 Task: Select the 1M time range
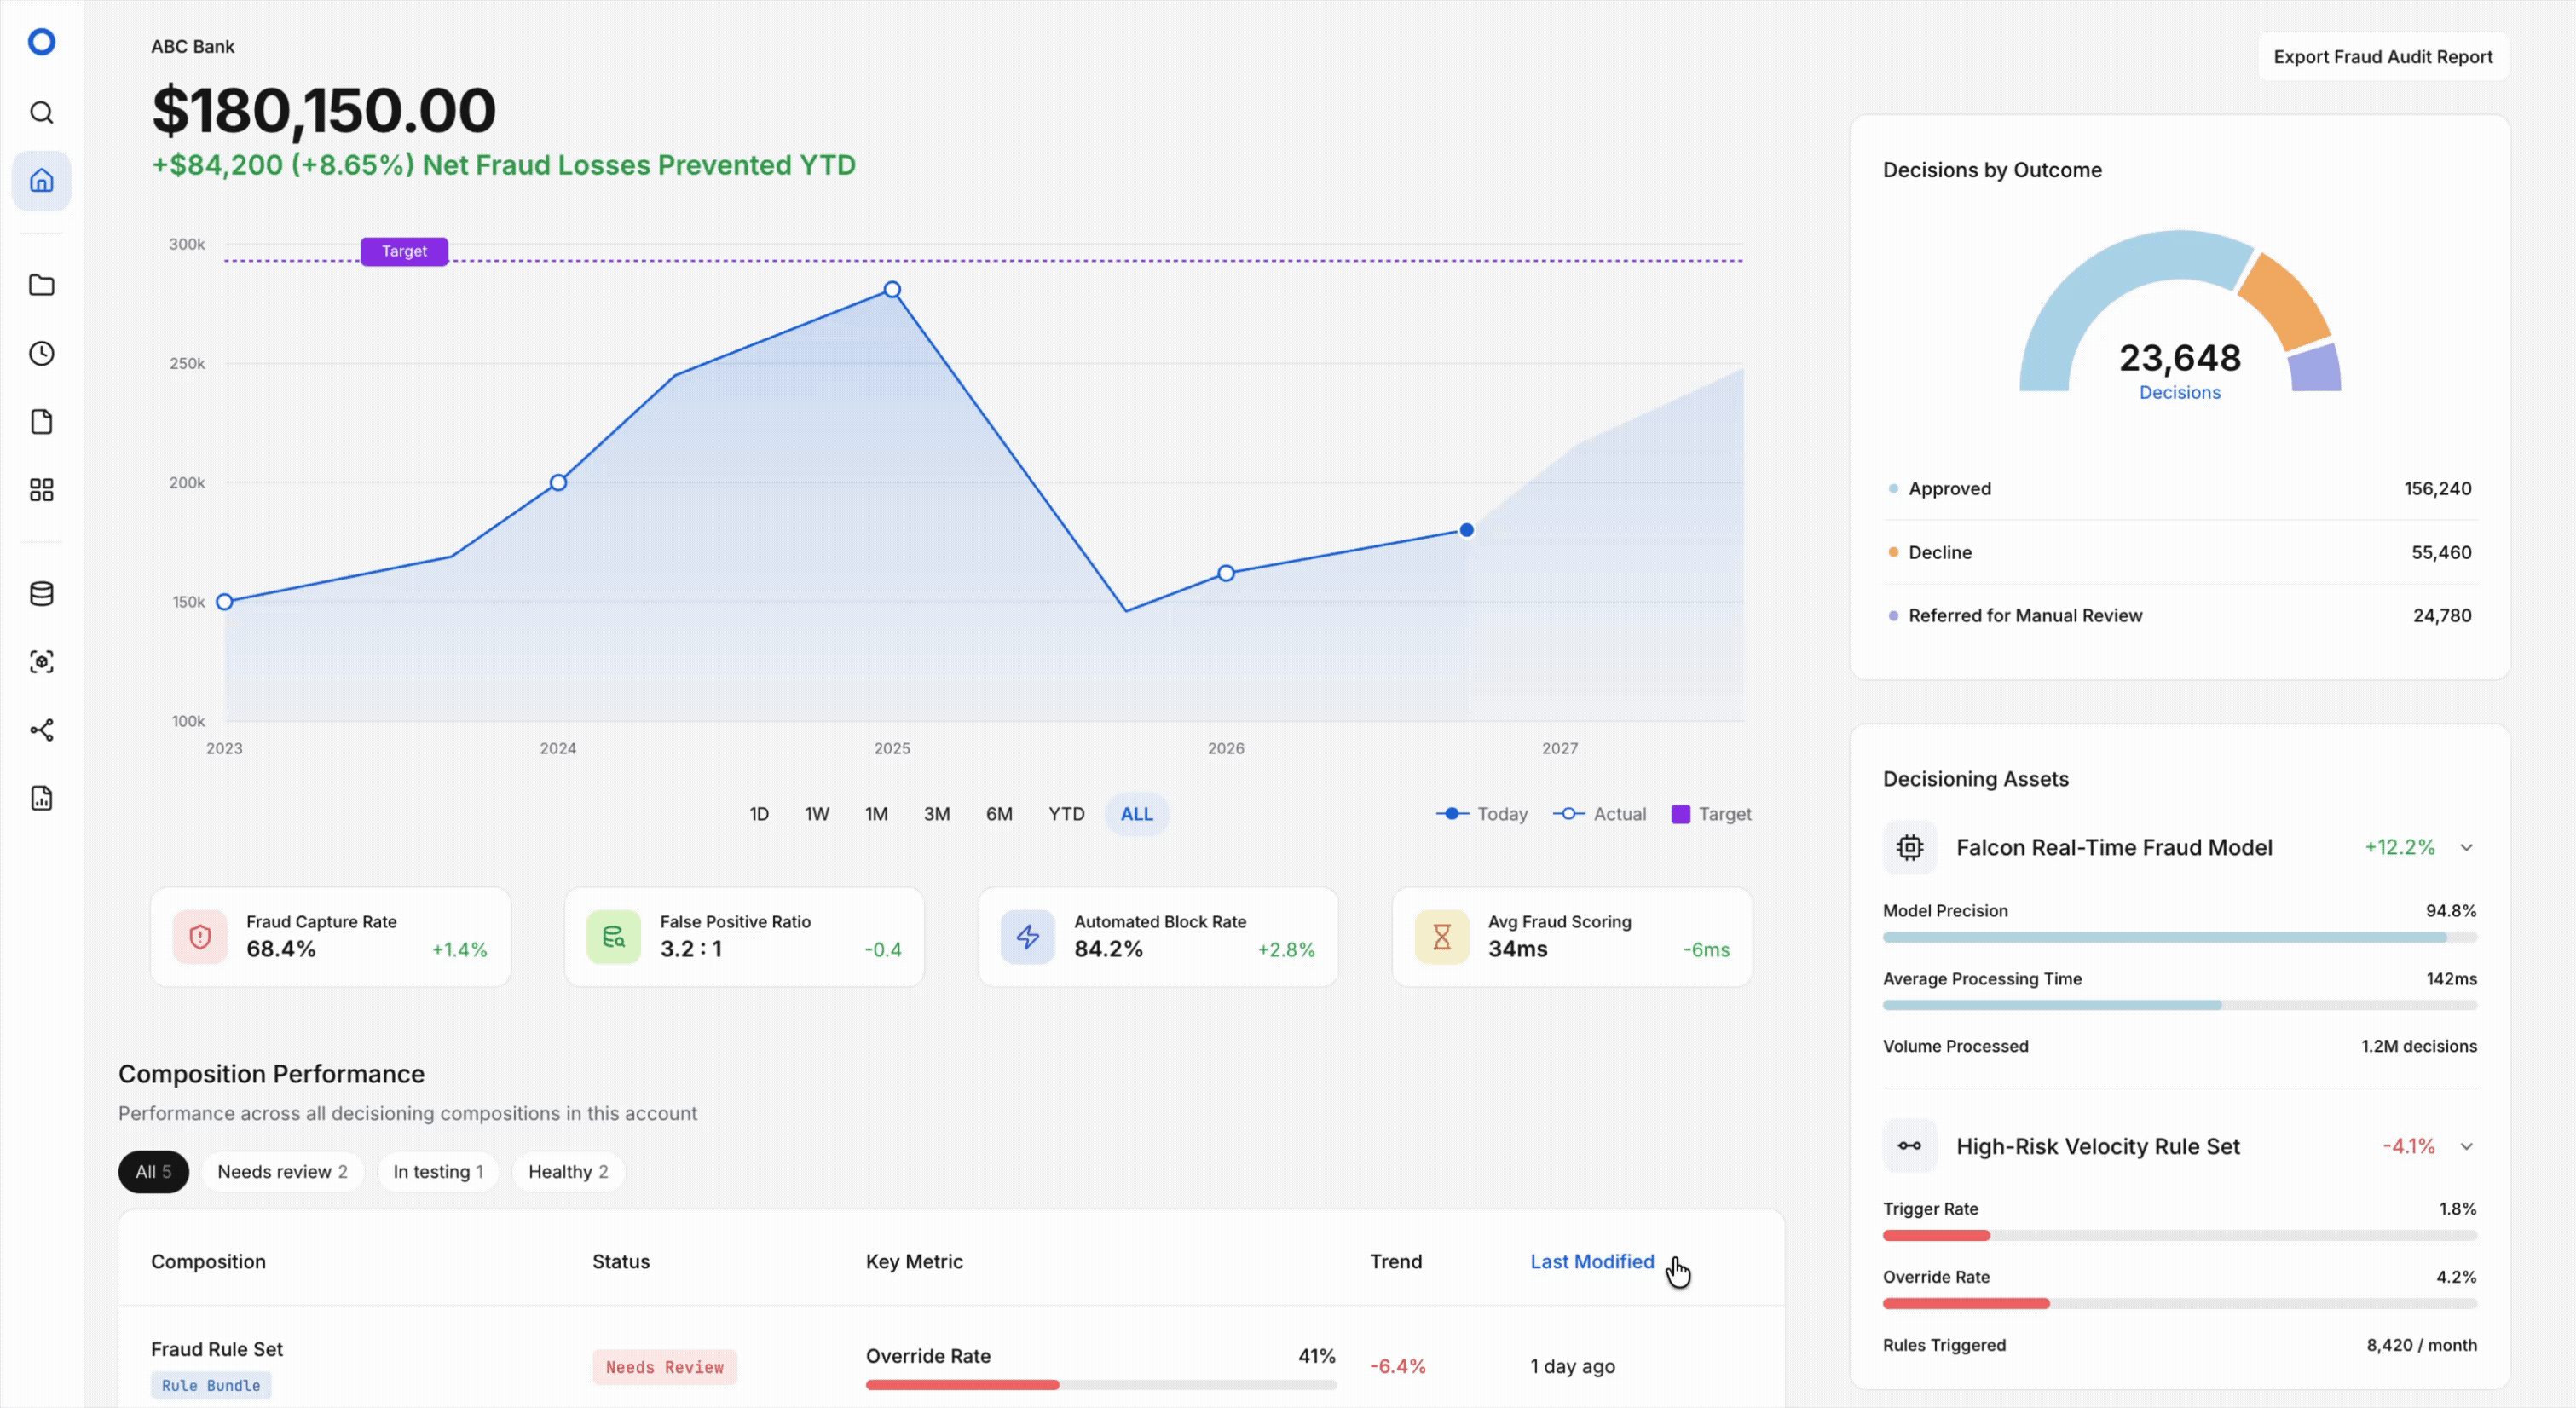(876, 814)
